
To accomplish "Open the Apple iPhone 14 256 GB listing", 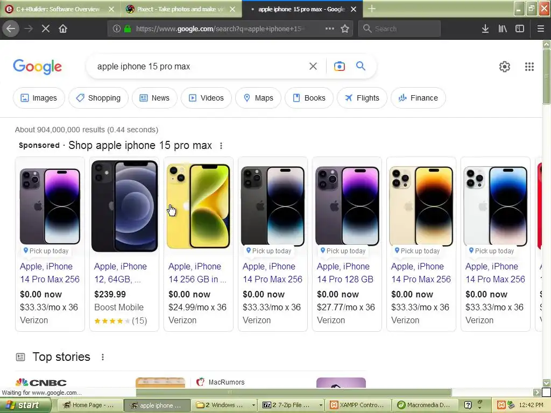I will point(197,273).
